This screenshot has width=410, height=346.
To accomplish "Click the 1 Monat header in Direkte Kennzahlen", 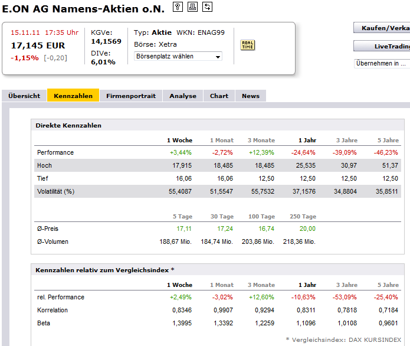I will [222, 141].
